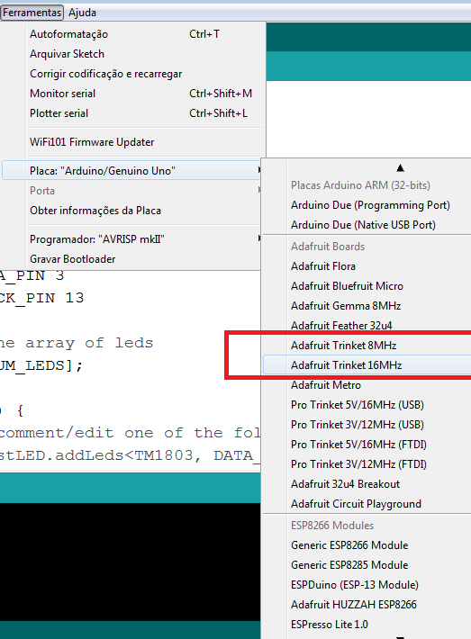The width and height of the screenshot is (471, 639).
Task: Open the Ferramentas menu
Action: click(32, 13)
